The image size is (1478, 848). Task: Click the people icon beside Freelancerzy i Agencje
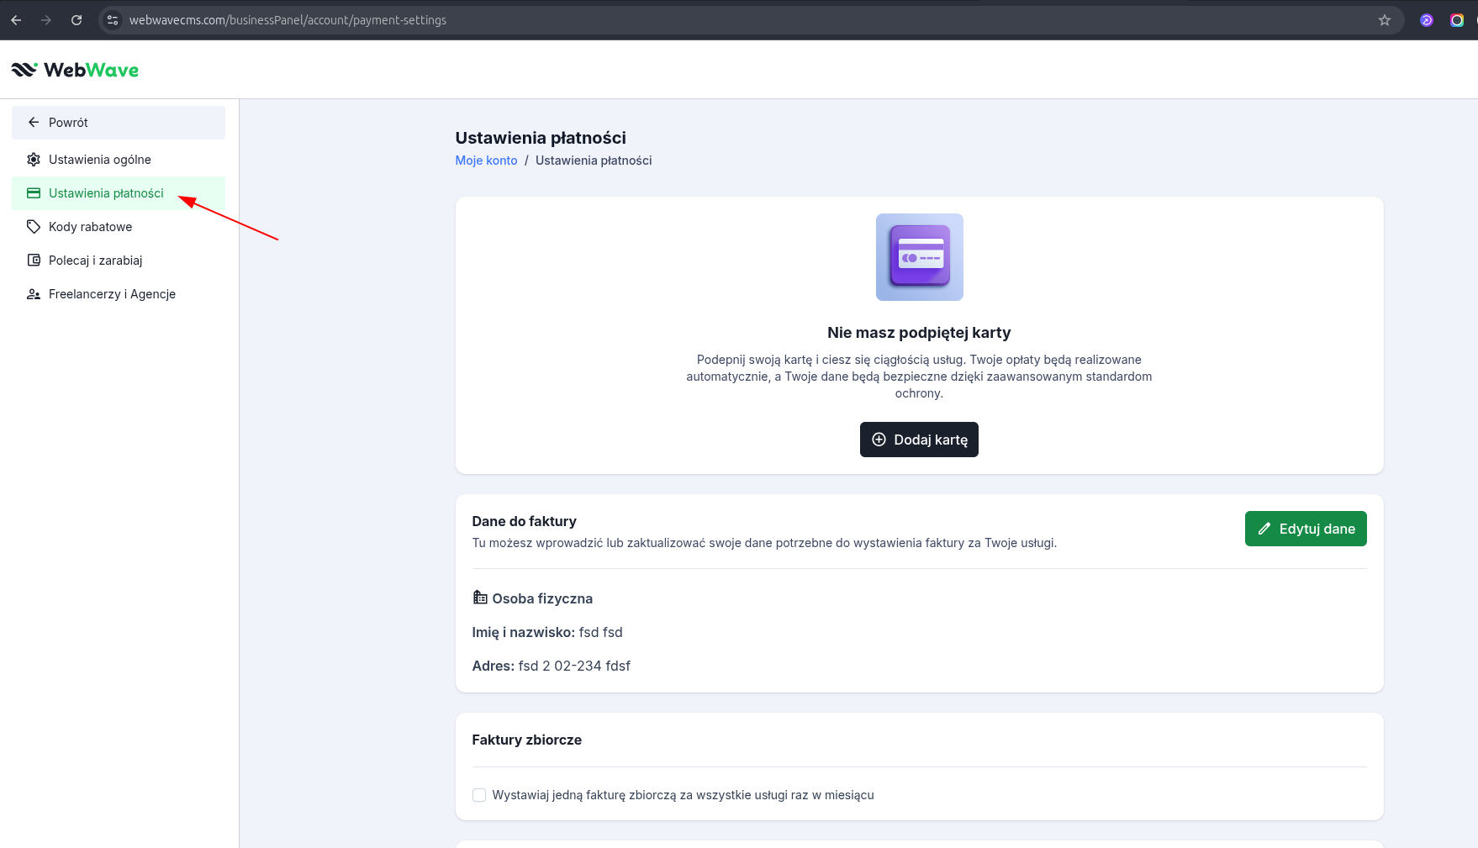tap(34, 294)
